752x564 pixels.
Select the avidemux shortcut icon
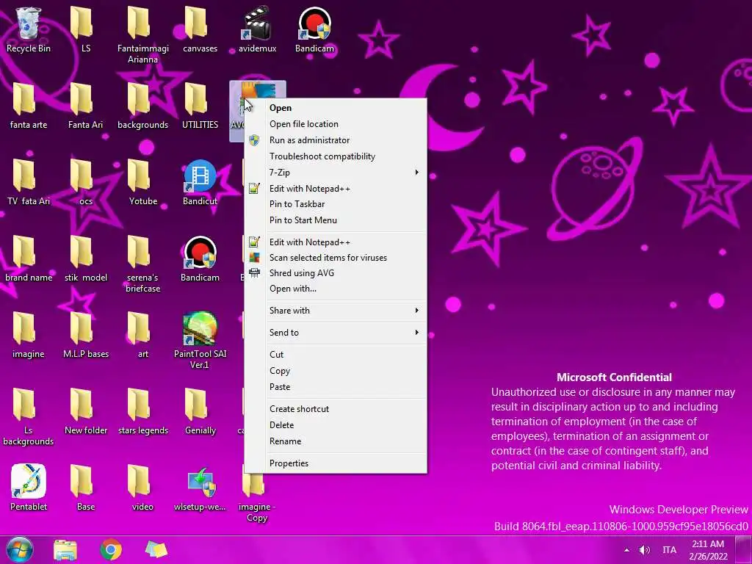[x=257, y=29]
